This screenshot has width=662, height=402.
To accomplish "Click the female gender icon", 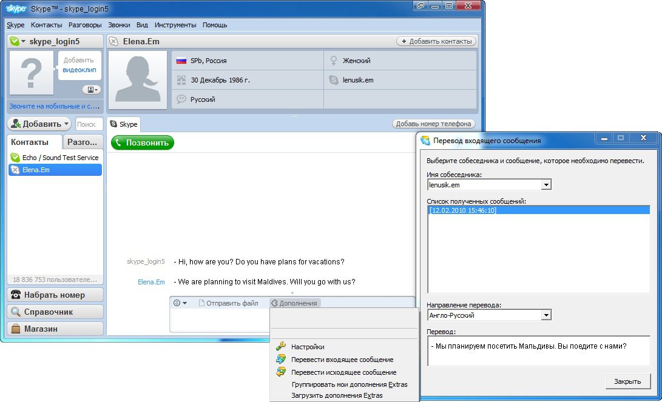I will coord(334,61).
